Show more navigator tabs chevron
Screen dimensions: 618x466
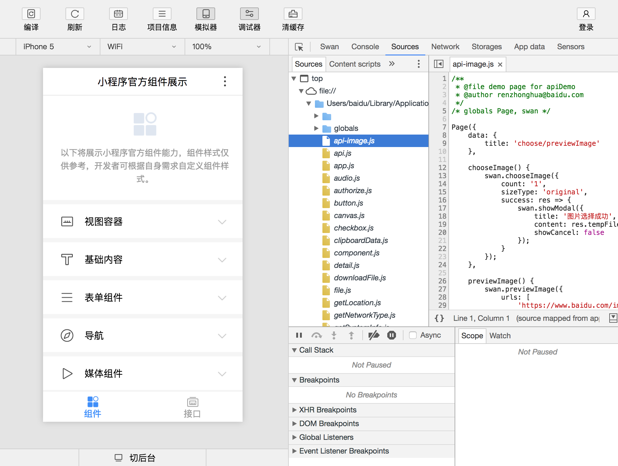392,64
